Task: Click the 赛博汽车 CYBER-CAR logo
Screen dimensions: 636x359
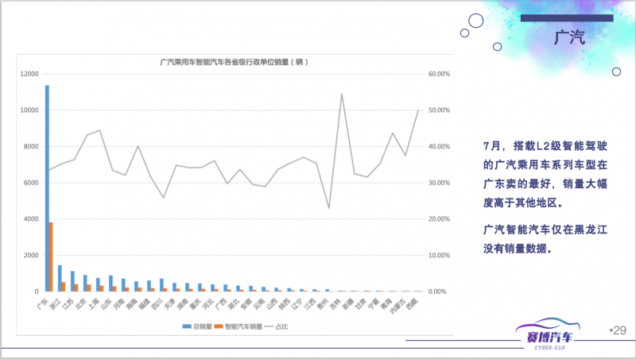Action: 549,334
